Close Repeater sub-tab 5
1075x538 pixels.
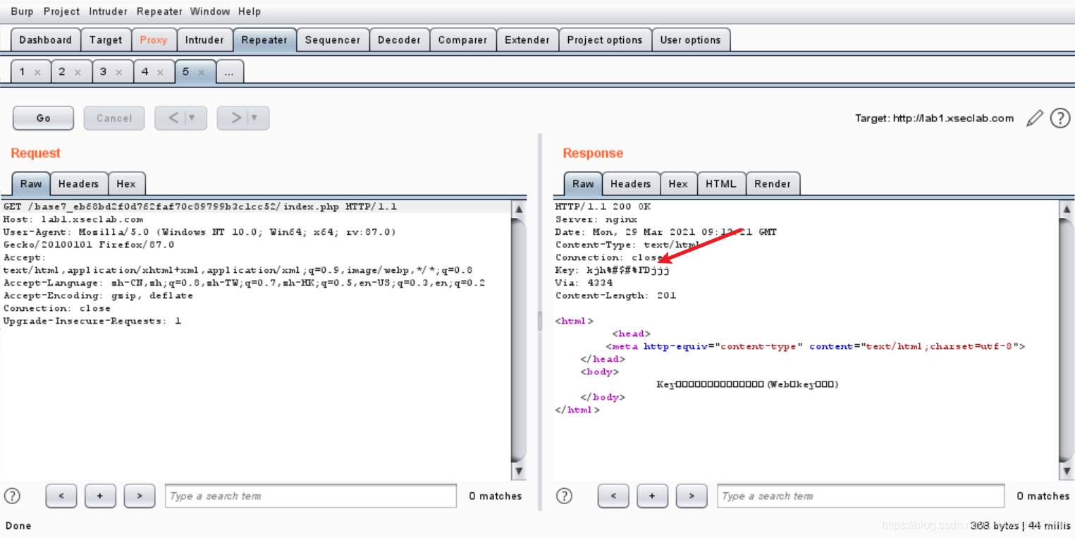[x=202, y=73]
